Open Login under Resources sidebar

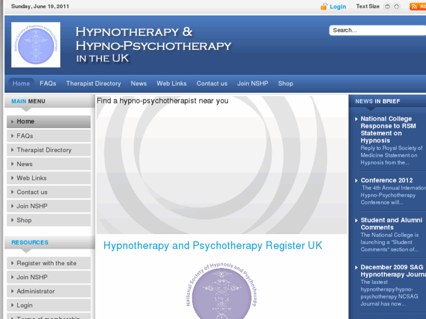click(x=49, y=305)
